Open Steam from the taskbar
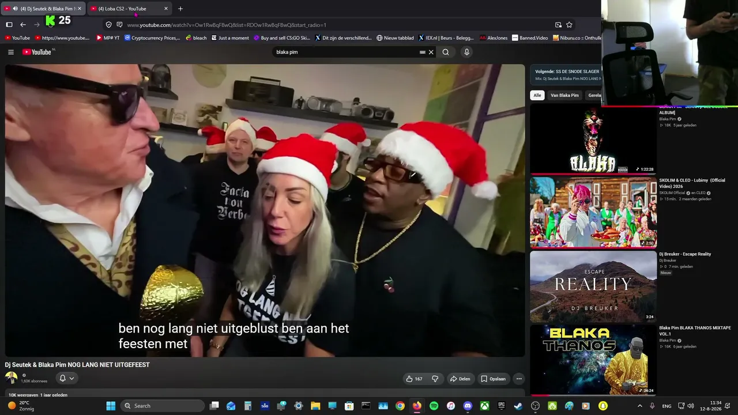 (518, 406)
